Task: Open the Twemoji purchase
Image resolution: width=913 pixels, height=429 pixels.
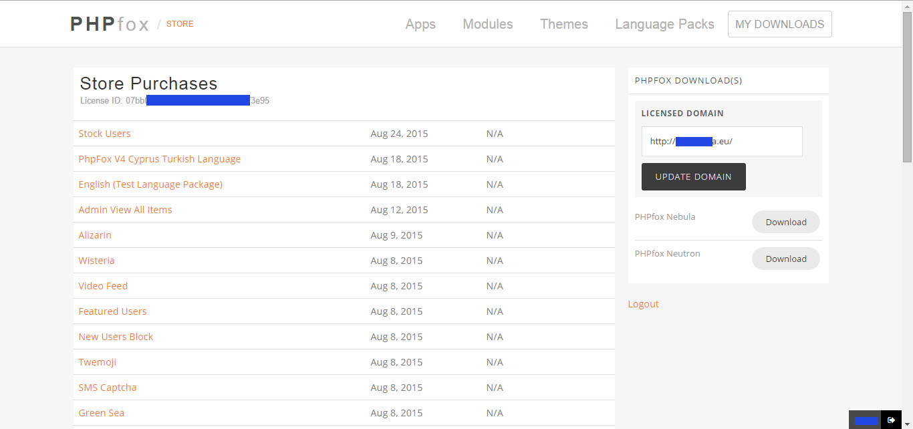Action: (97, 362)
